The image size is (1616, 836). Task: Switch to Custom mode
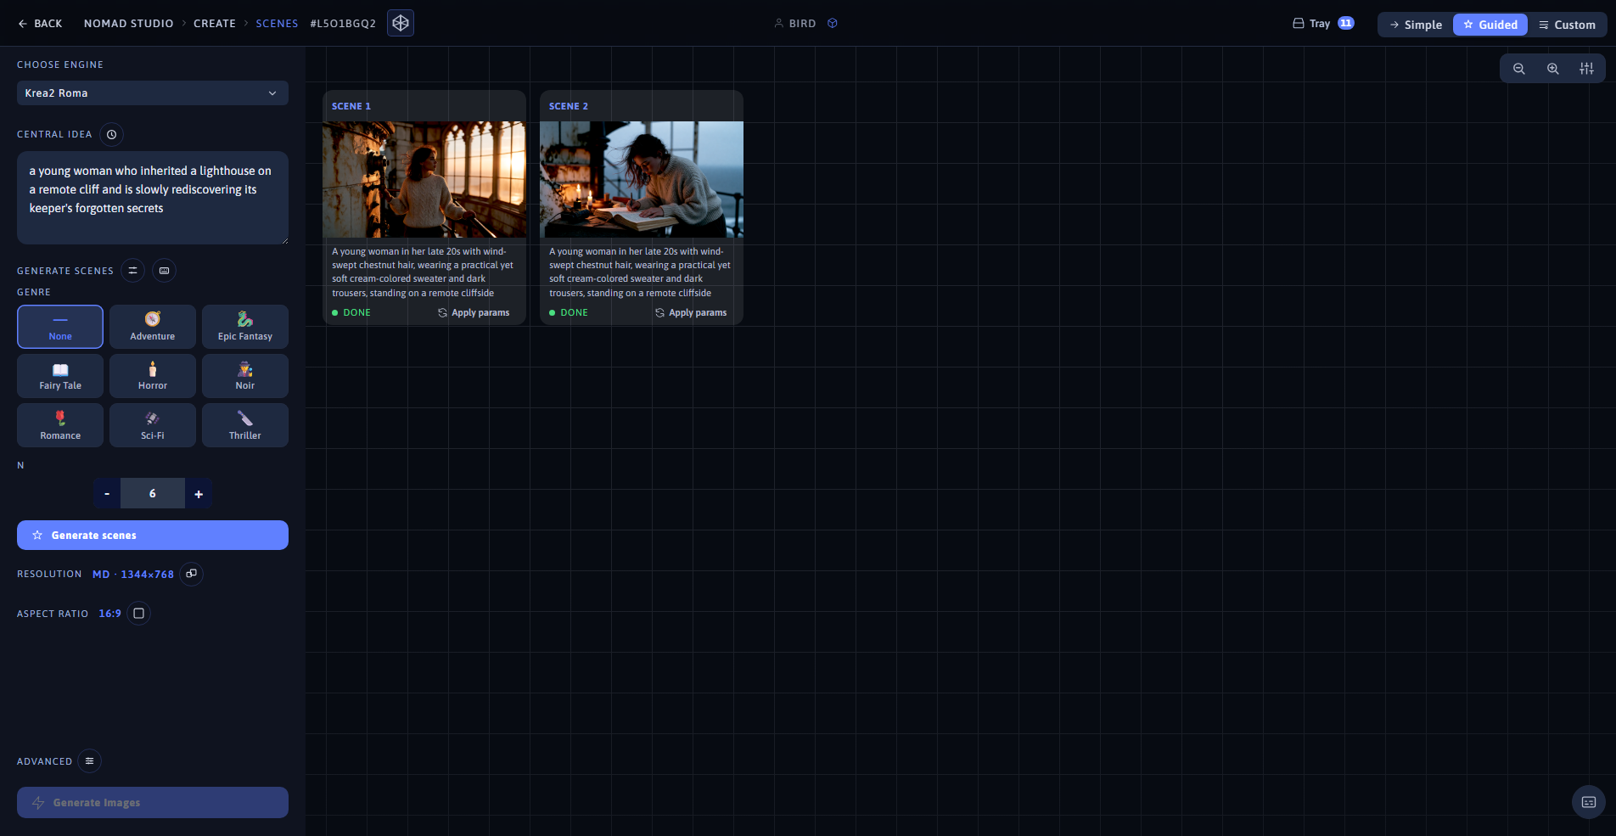coord(1567,25)
